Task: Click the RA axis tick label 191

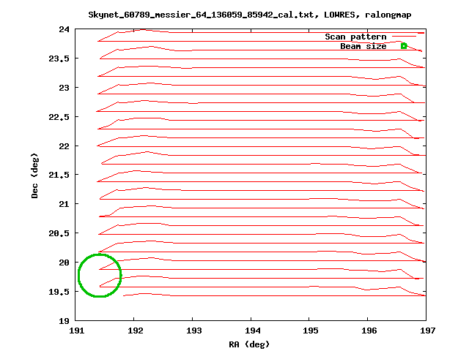Action: pyautogui.click(x=77, y=331)
